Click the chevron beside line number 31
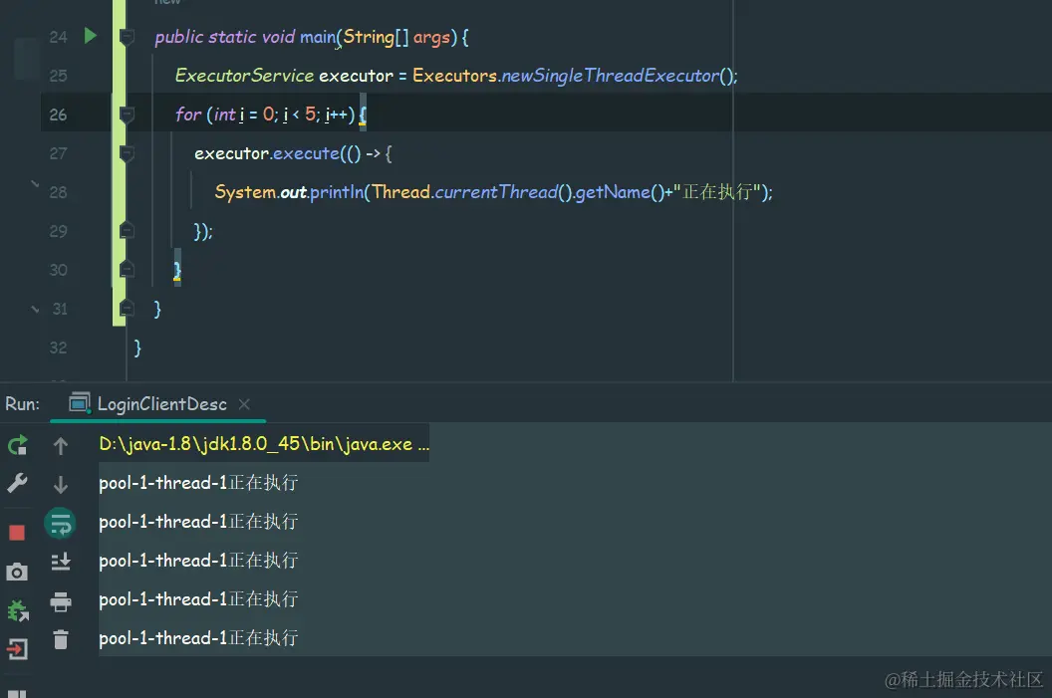Viewport: 1052px width, 698px height. click(35, 309)
